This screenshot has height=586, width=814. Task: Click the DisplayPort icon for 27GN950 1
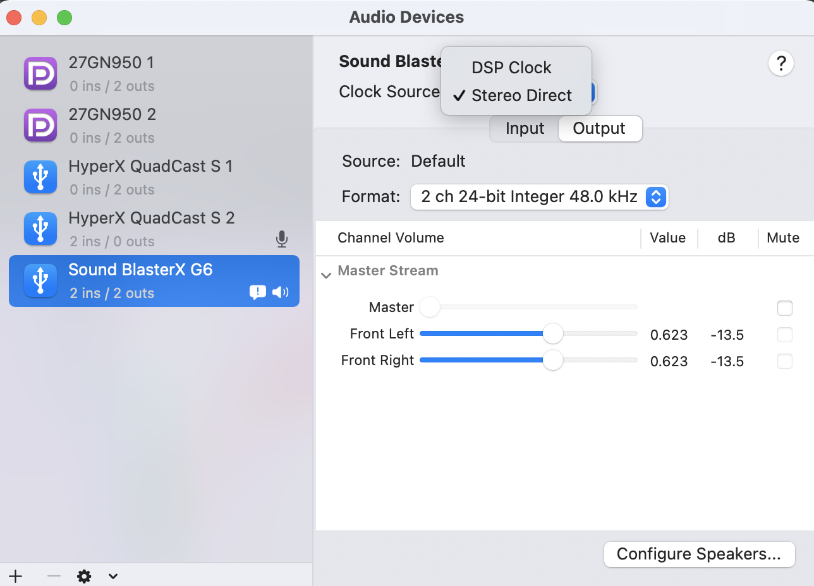[40, 74]
